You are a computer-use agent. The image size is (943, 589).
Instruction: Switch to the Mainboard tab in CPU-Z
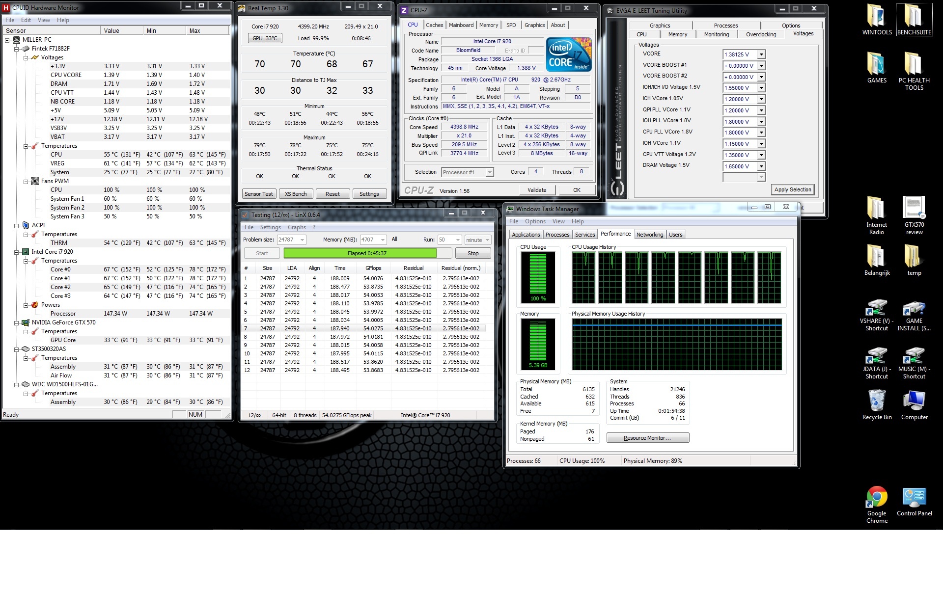tap(461, 25)
